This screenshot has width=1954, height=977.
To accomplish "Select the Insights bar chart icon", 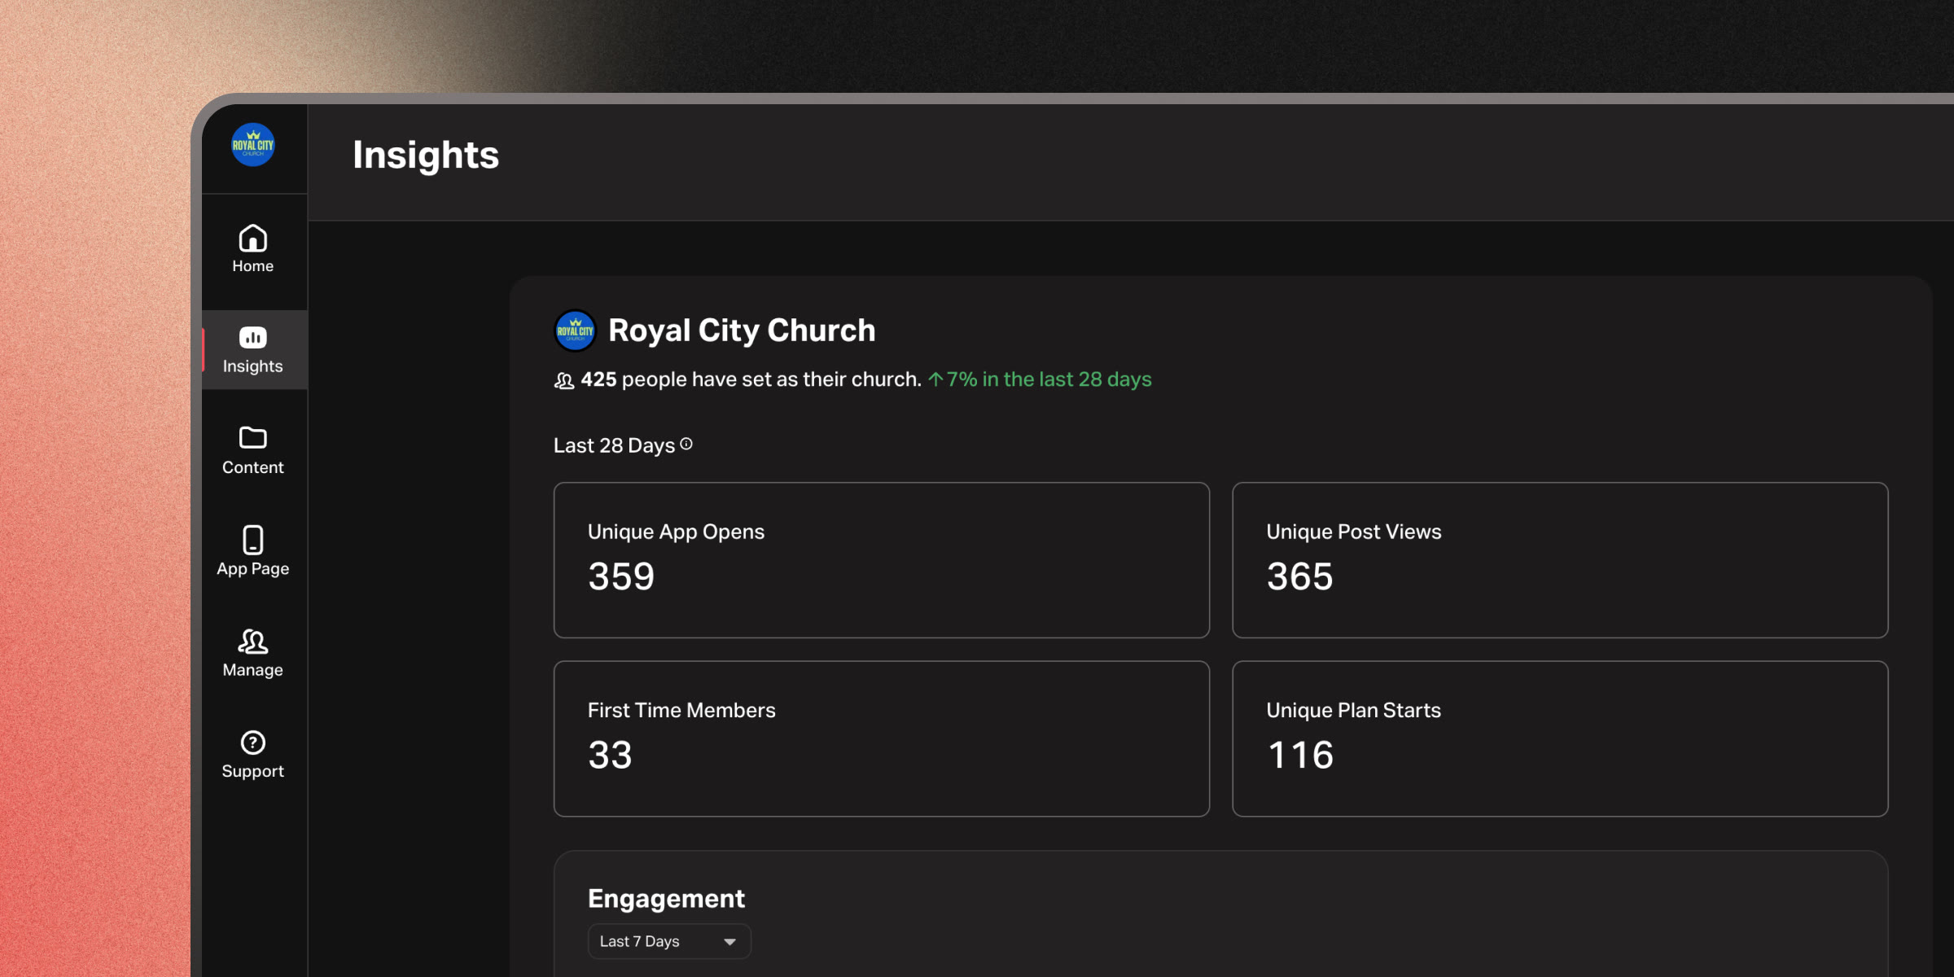I will click(253, 337).
